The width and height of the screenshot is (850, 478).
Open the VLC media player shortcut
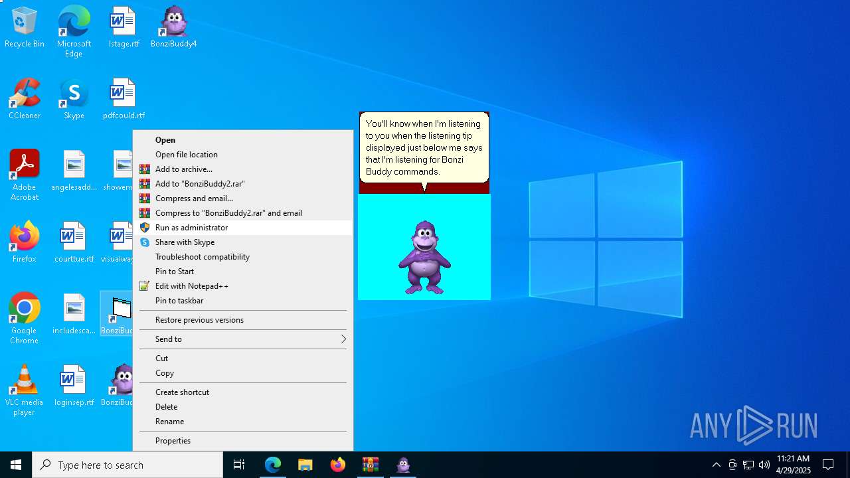pyautogui.click(x=25, y=390)
